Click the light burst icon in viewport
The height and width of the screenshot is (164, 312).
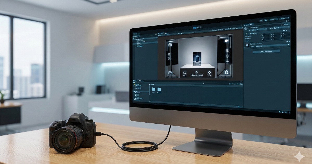(x=227, y=56)
